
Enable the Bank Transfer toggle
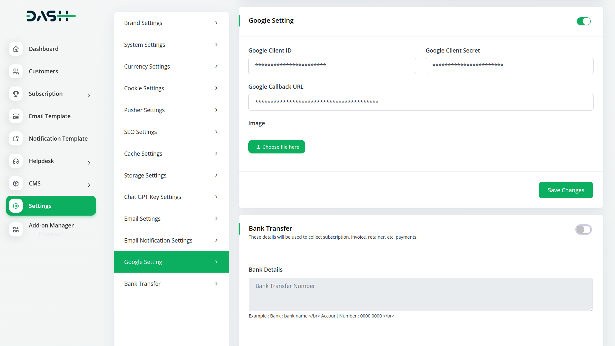[583, 230]
